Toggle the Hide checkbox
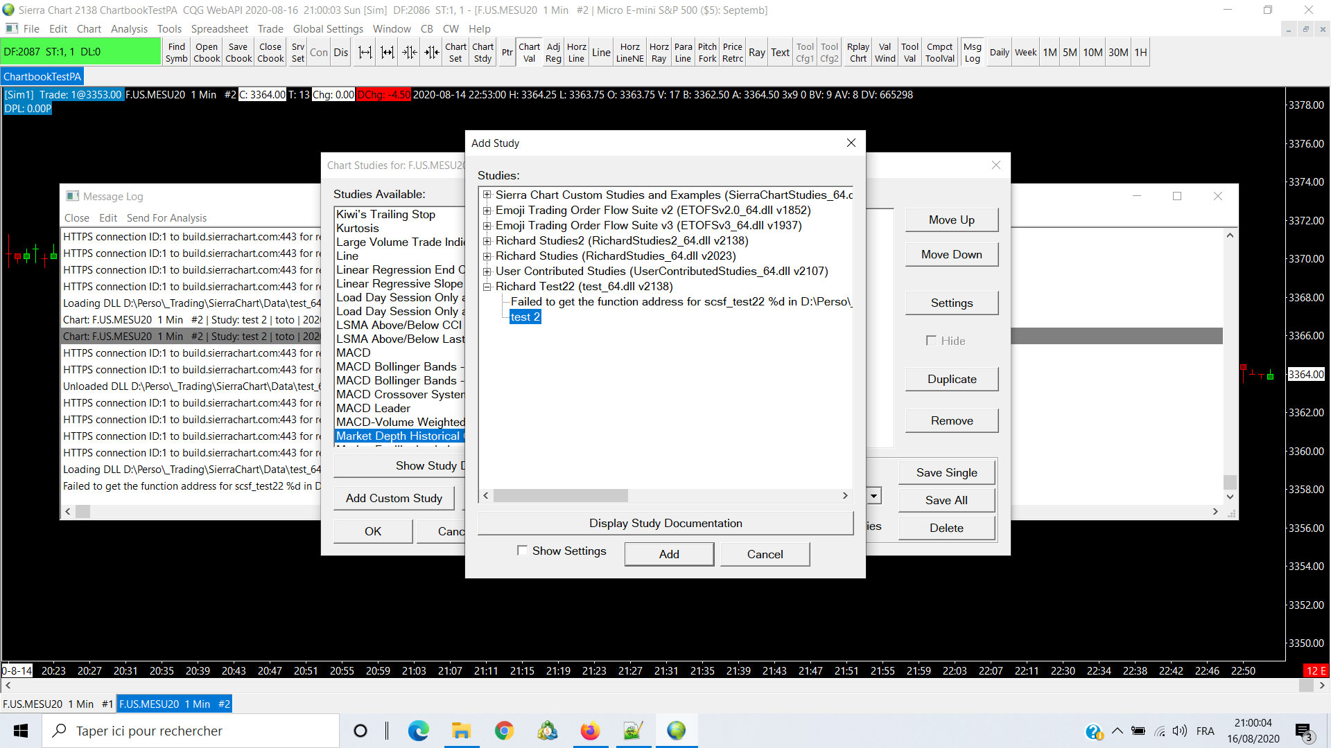Screen dimensions: 1331x748 click(931, 341)
